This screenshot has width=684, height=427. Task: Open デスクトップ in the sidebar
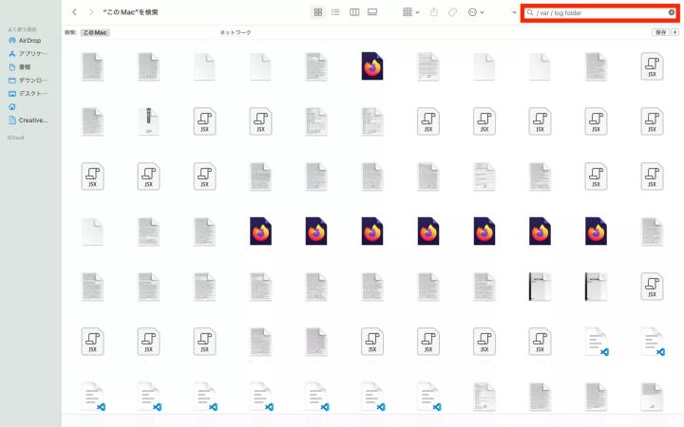coord(28,94)
